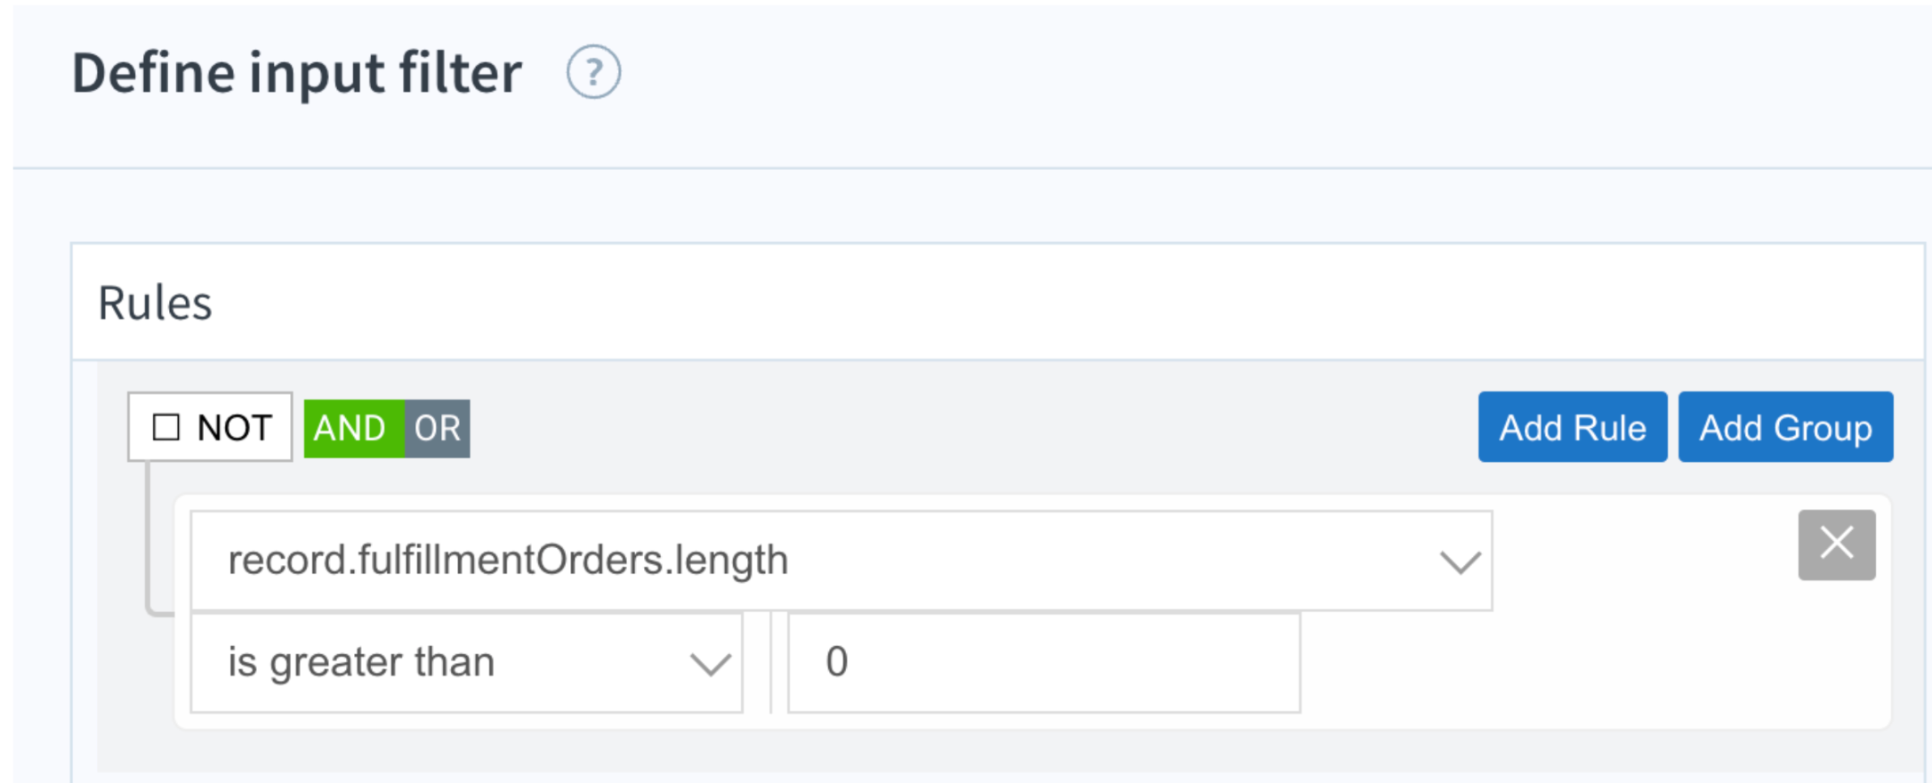
Task: Click green AND label
Action: pyautogui.click(x=350, y=428)
